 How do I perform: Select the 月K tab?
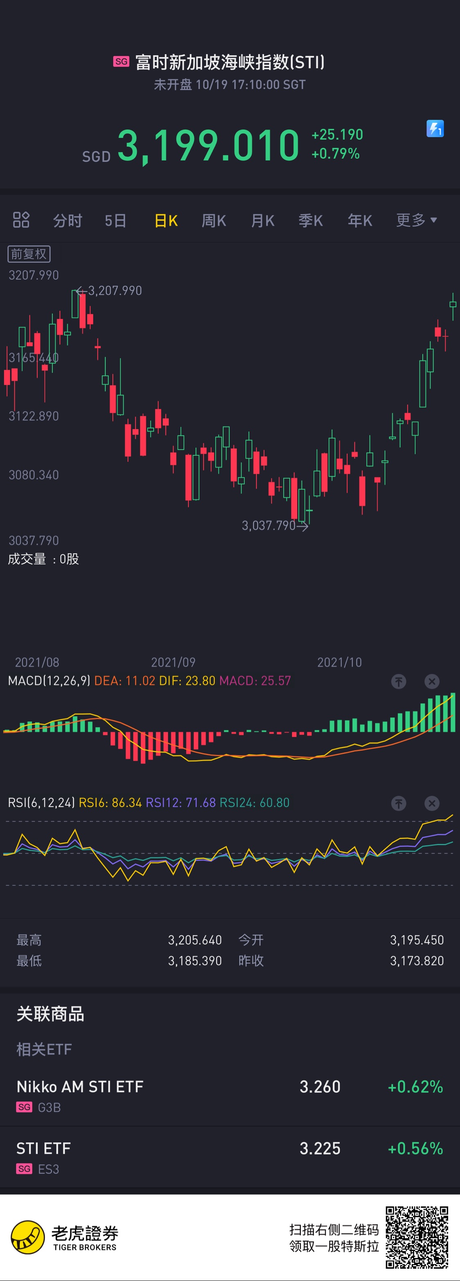click(263, 220)
